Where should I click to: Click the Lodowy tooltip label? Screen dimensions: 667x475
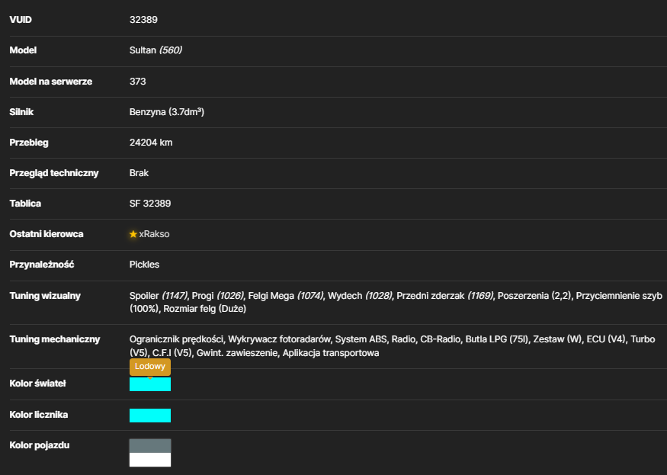pyautogui.click(x=150, y=367)
